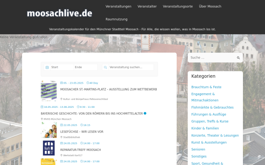Click calendar icon next to 16.05.2025 - 13.06.2025
265x165 pixels.
pyautogui.click(x=42, y=107)
